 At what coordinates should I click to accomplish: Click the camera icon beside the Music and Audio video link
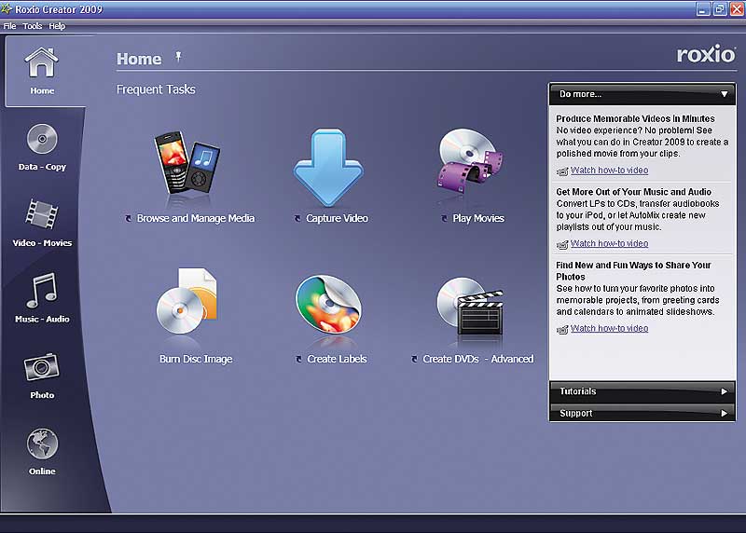pos(562,244)
